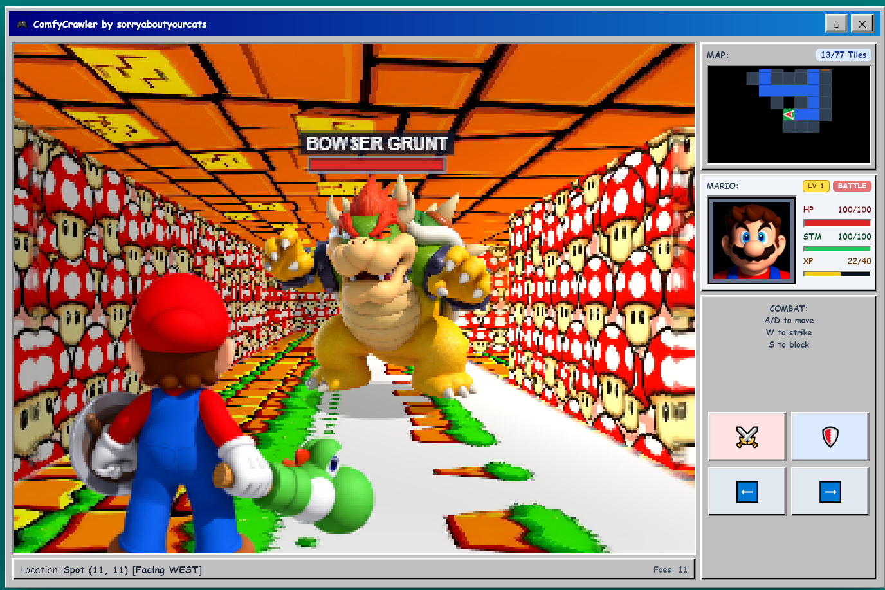Close the ComfyCrawler window

(862, 24)
